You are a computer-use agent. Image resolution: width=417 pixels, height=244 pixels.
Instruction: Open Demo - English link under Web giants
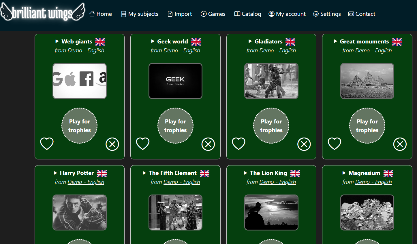[x=86, y=50]
